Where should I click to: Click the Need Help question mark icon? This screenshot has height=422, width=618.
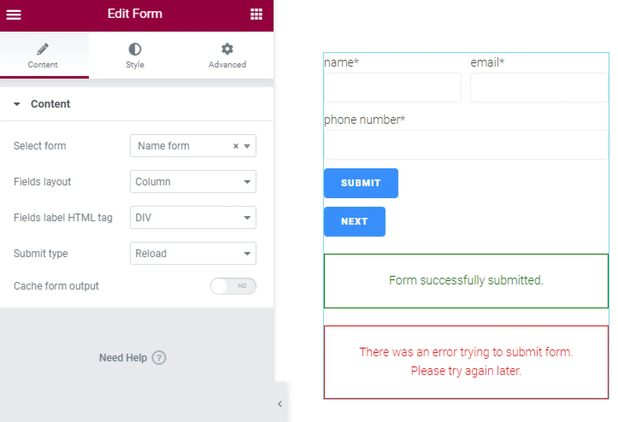(159, 358)
